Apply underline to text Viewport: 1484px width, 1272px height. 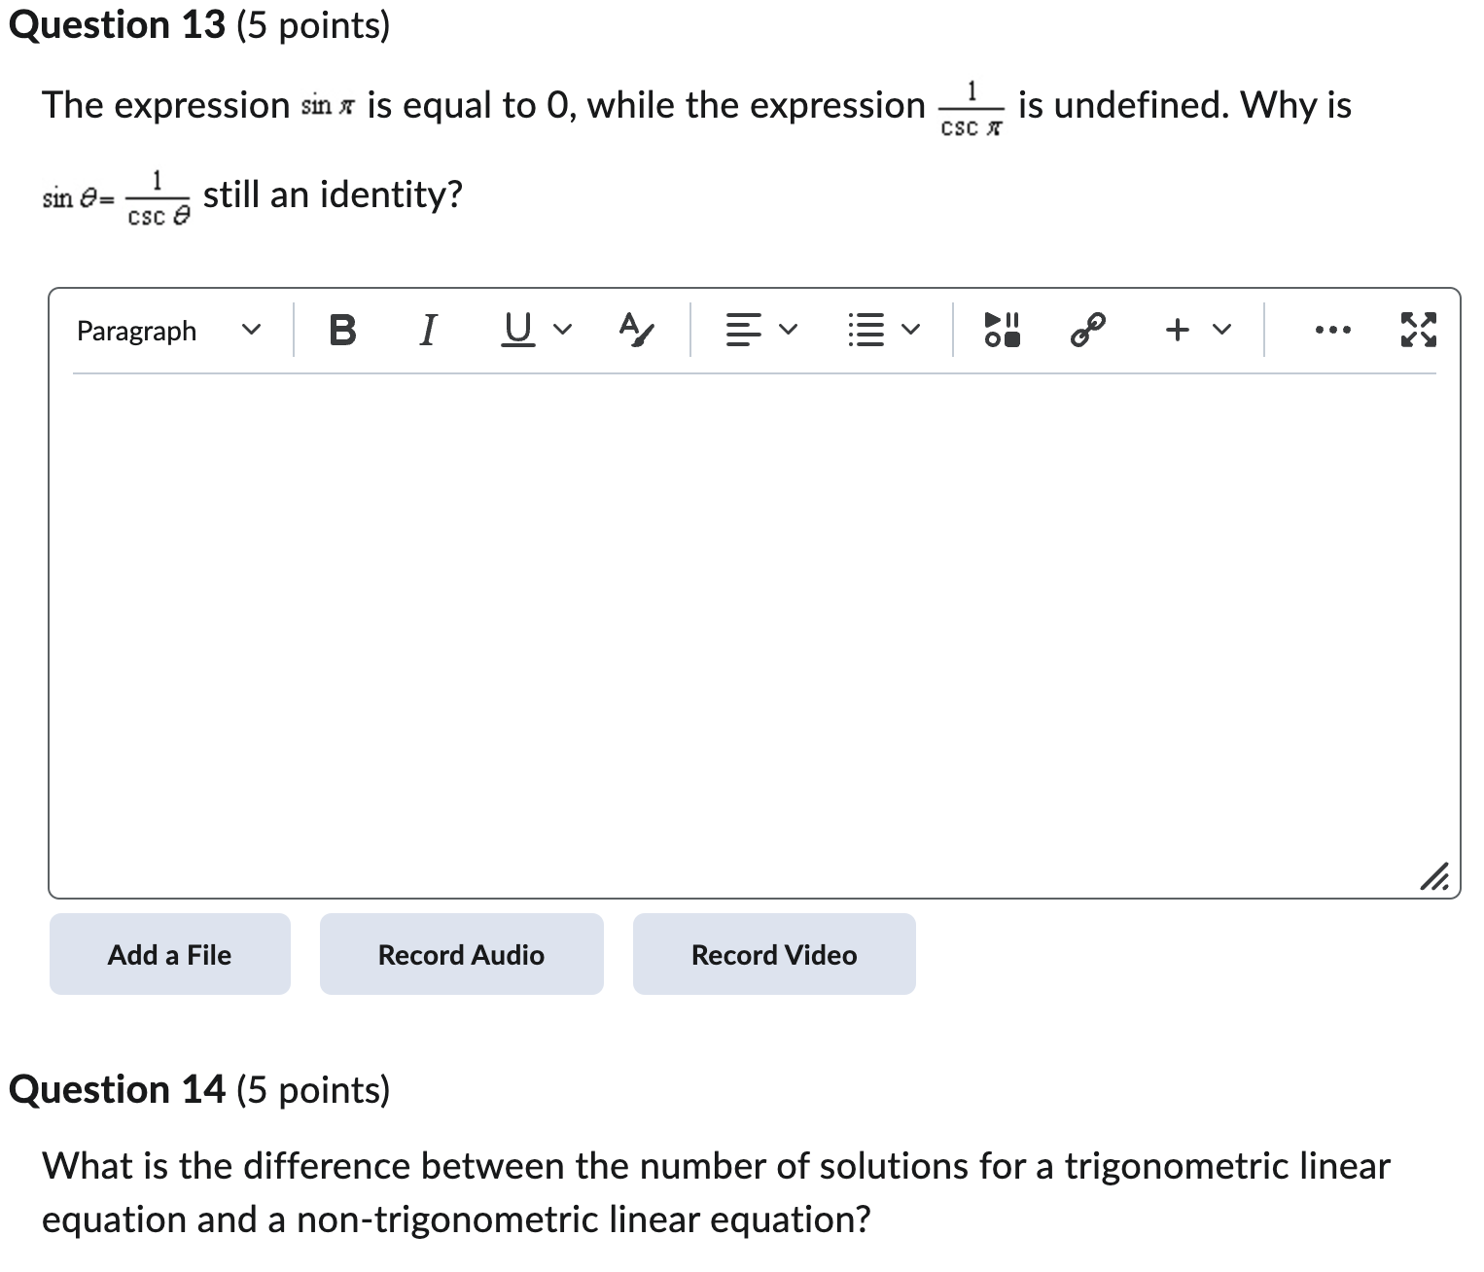tap(516, 331)
